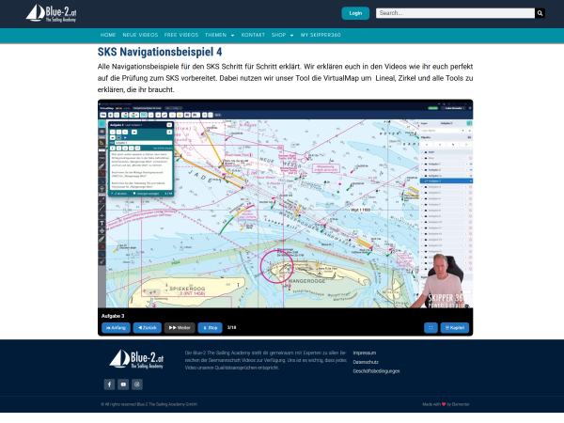Image resolution: width=564 pixels, height=423 pixels.
Task: Click the Made with Elementor credit
Action: point(446,404)
